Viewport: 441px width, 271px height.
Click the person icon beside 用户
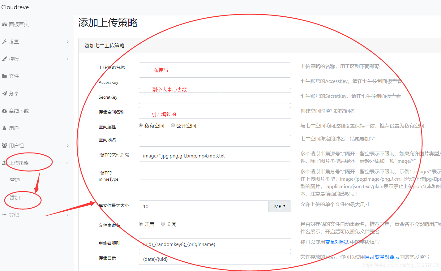pos(4,128)
